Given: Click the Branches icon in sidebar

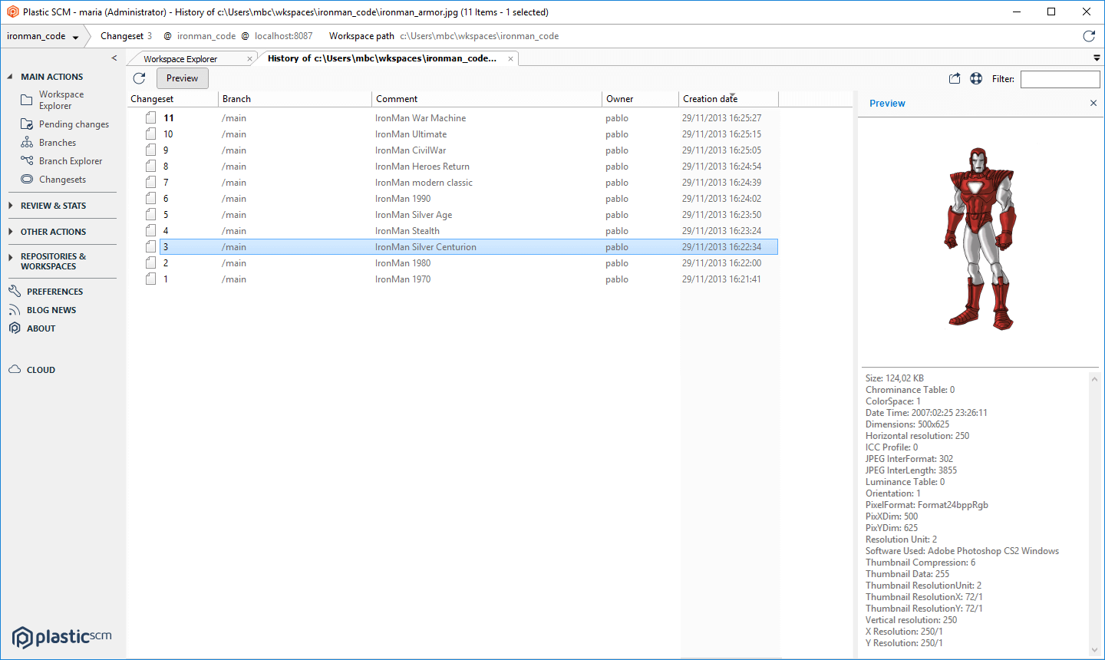Looking at the screenshot, I should tap(27, 143).
